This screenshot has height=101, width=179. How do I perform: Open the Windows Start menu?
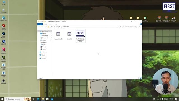point(2,99)
